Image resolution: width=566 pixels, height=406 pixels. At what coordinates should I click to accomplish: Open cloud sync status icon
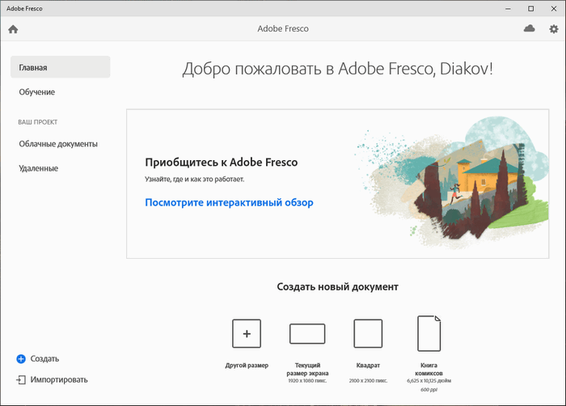[x=529, y=28]
